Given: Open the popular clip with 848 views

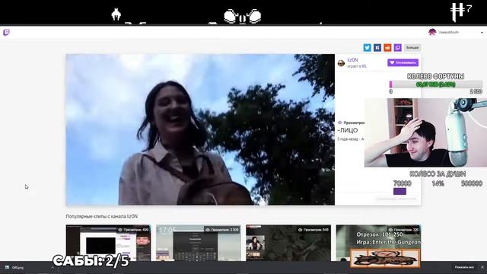Looking at the screenshot, I should coord(288,243).
